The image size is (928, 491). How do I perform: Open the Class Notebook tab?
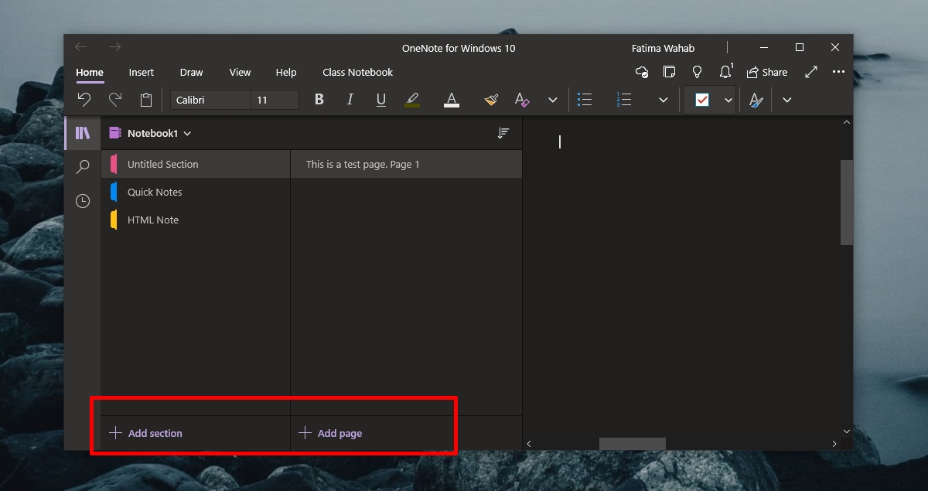pos(358,72)
